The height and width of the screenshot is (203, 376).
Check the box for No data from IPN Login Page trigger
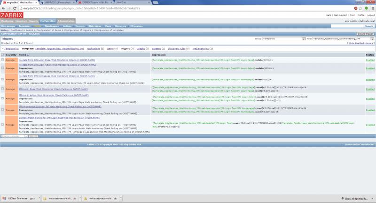click(2, 60)
